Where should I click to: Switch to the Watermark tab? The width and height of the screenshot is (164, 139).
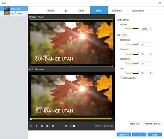(138, 11)
